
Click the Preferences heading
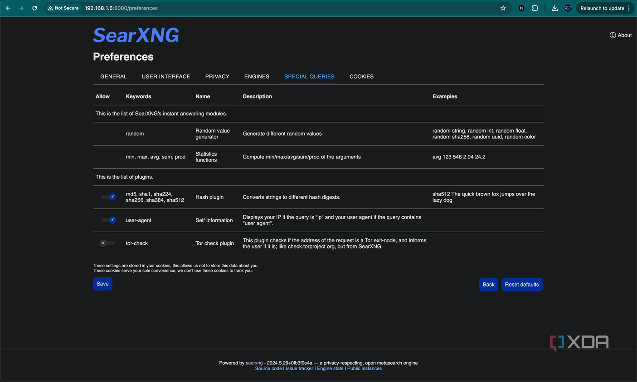pyautogui.click(x=123, y=57)
